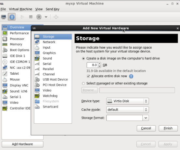This screenshot has width=180, height=150.
Task: Open virtual hardware details info icon
Action: [x=12, y=17]
